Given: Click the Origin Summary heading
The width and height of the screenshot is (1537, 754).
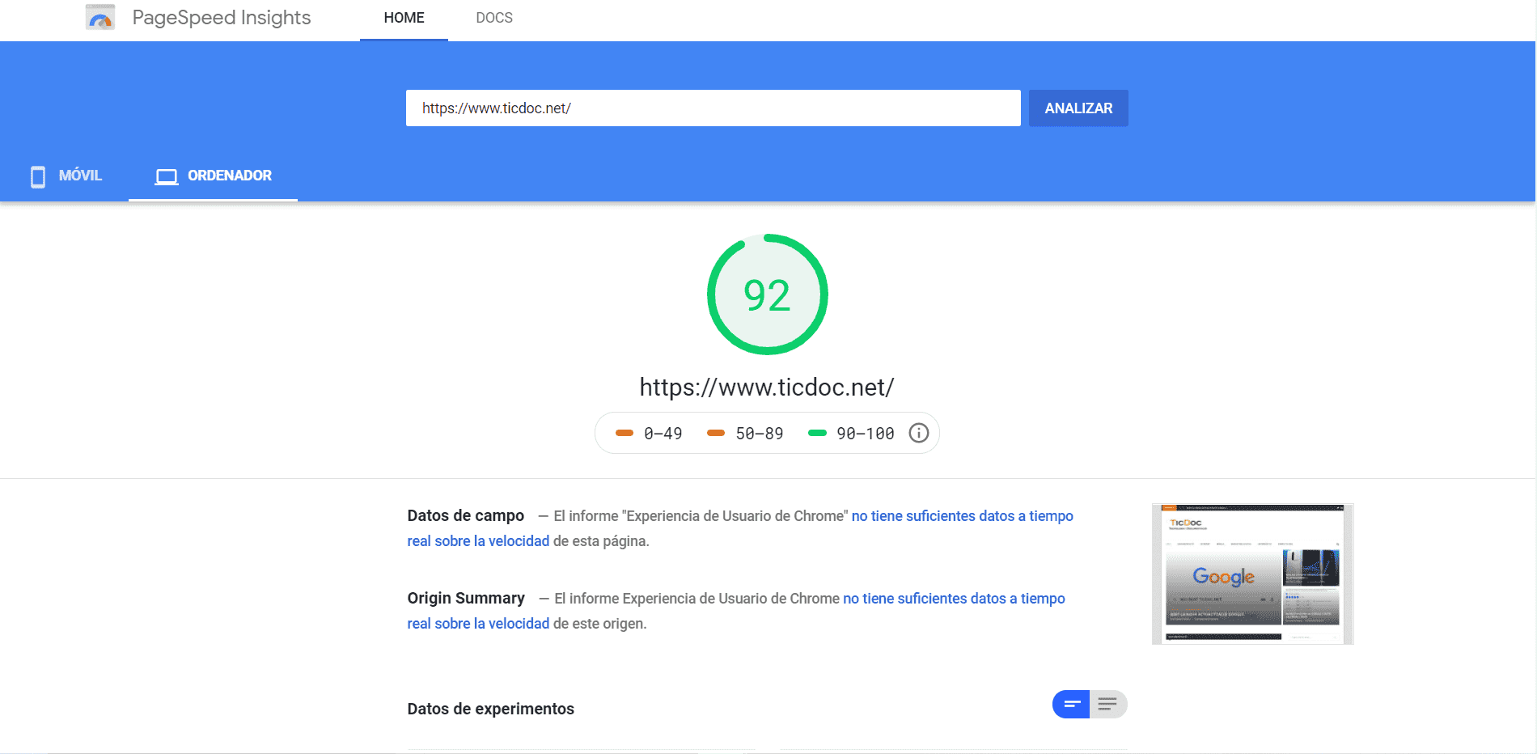Looking at the screenshot, I should coord(466,598).
